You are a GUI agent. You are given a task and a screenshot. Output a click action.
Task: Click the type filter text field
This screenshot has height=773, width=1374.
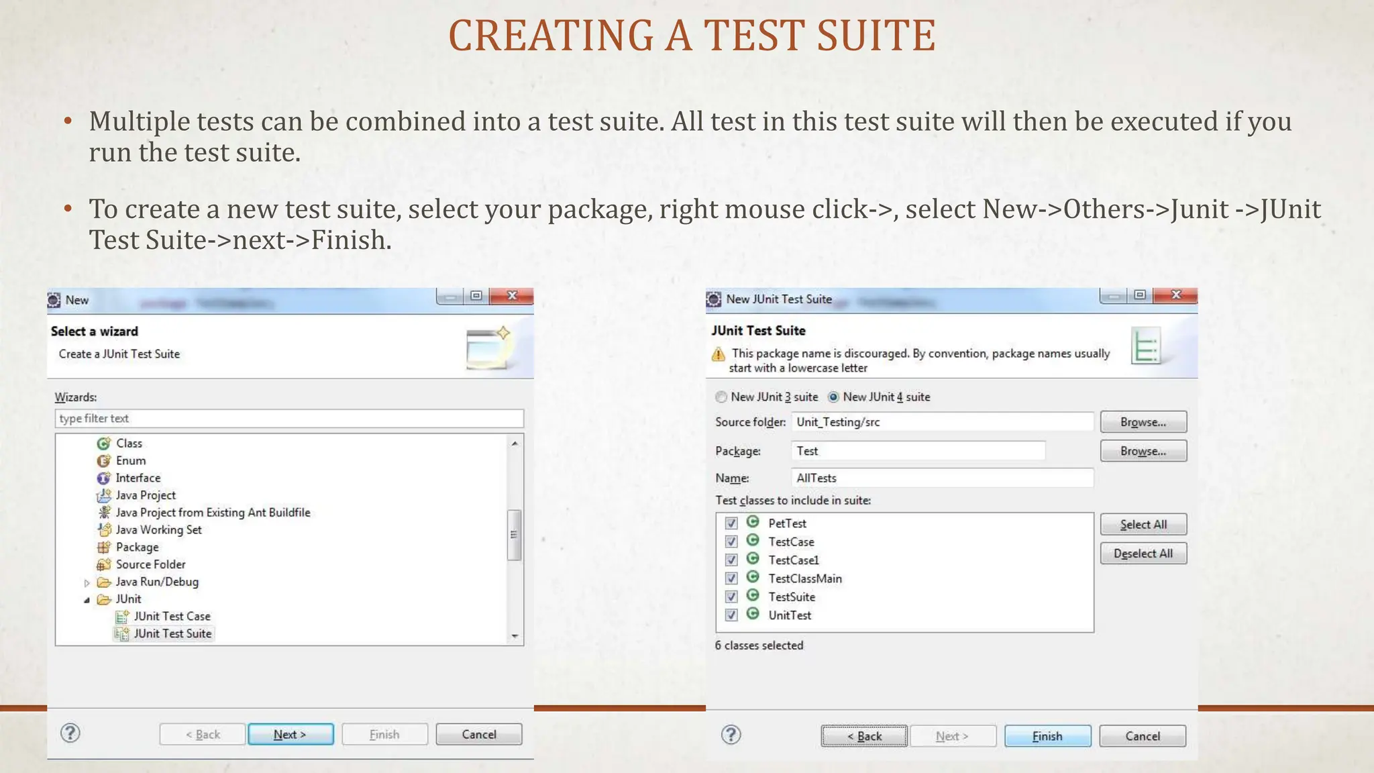pos(288,419)
